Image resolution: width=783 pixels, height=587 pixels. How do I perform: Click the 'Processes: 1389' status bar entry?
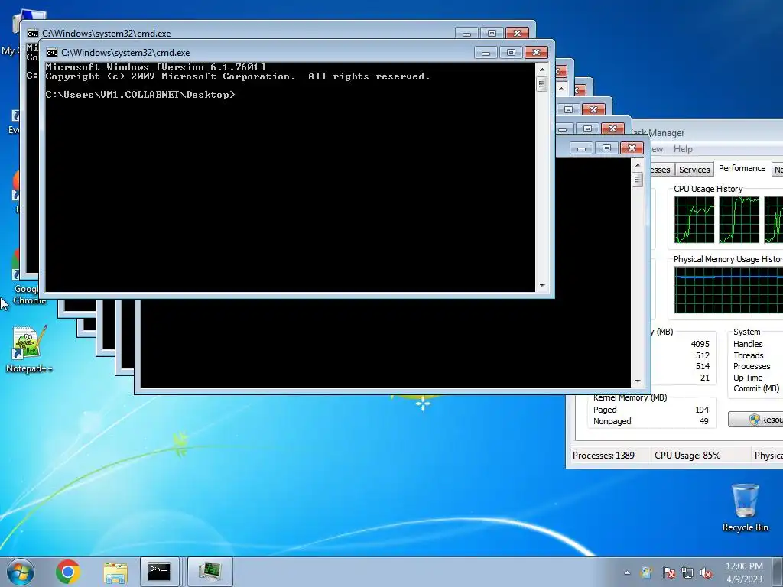[x=603, y=456]
